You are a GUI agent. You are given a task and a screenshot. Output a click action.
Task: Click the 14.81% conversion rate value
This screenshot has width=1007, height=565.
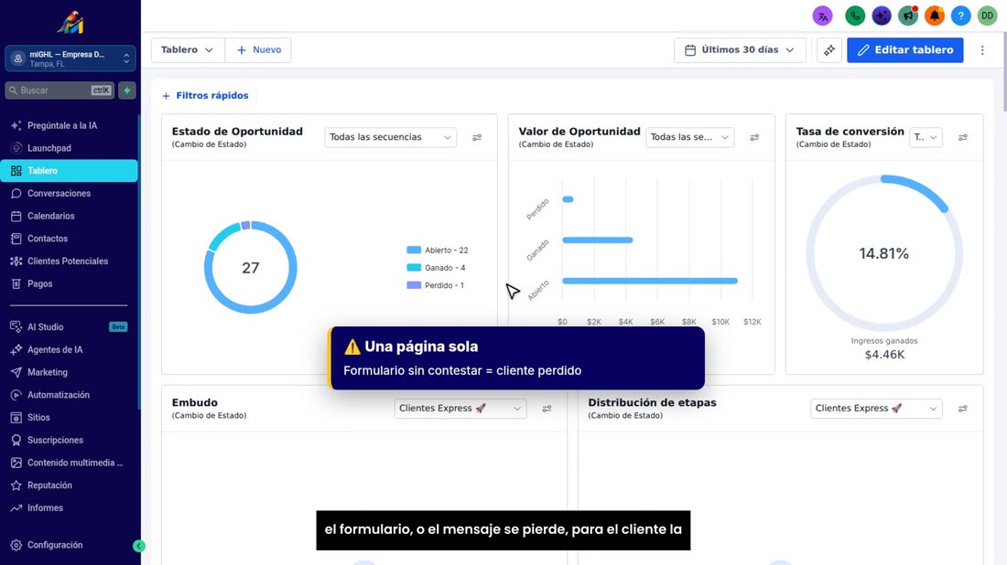point(883,254)
